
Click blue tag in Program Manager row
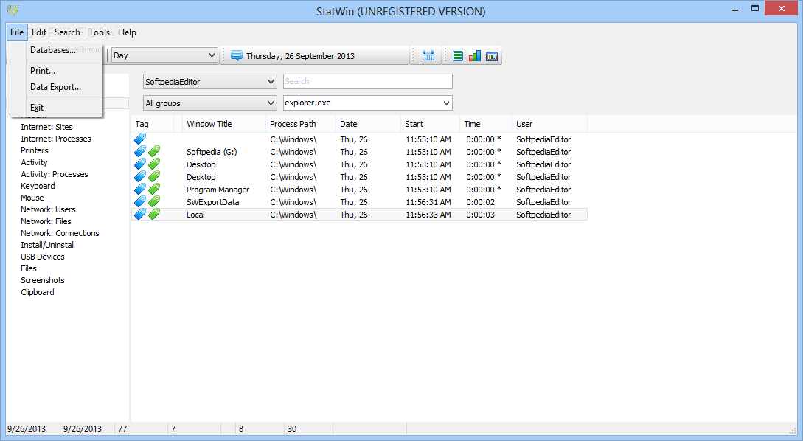point(140,189)
